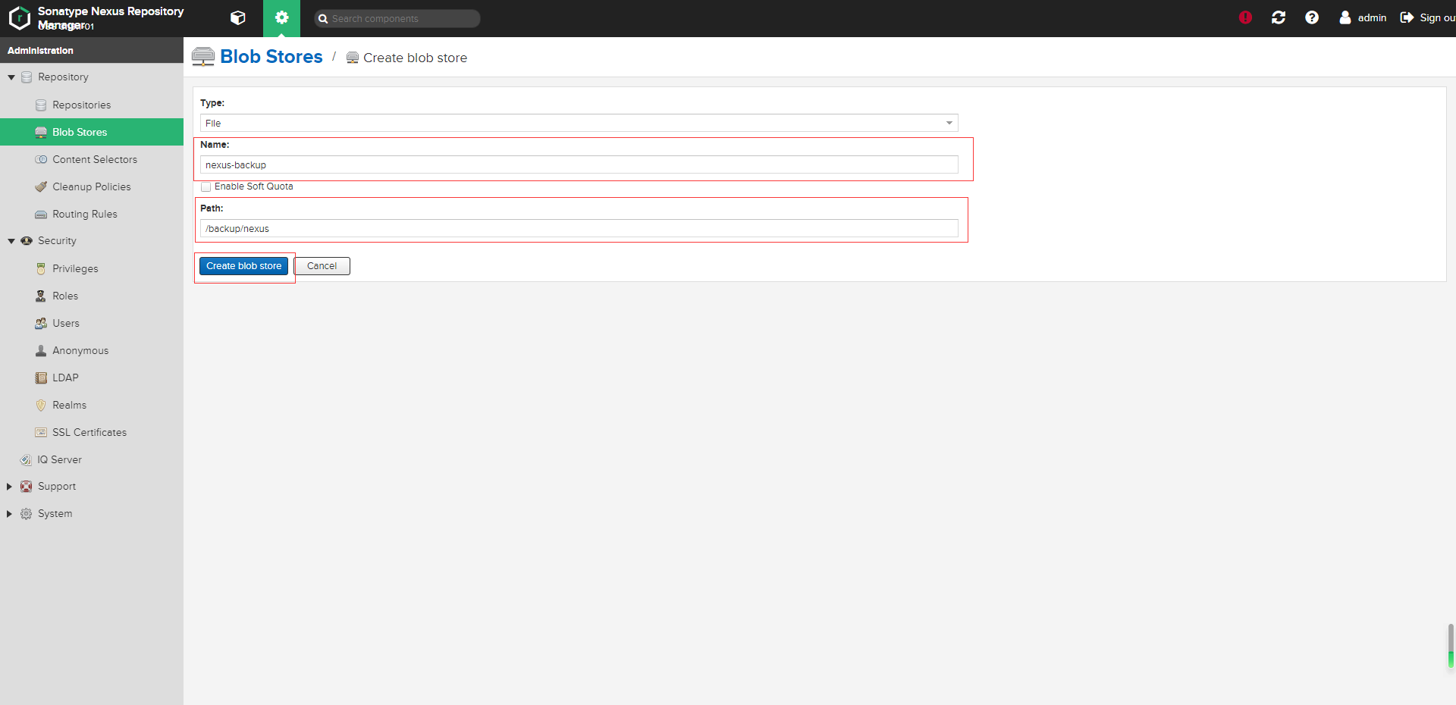Click the Refresh icon in header
Screen dimensions: 1456x705
pyautogui.click(x=1279, y=17)
